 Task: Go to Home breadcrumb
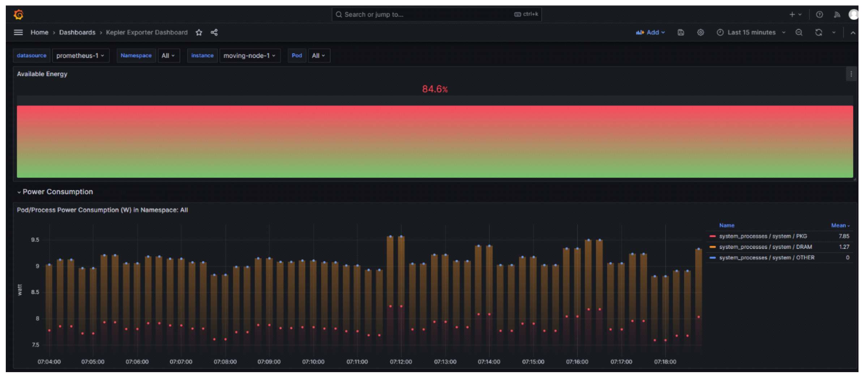pyautogui.click(x=39, y=32)
